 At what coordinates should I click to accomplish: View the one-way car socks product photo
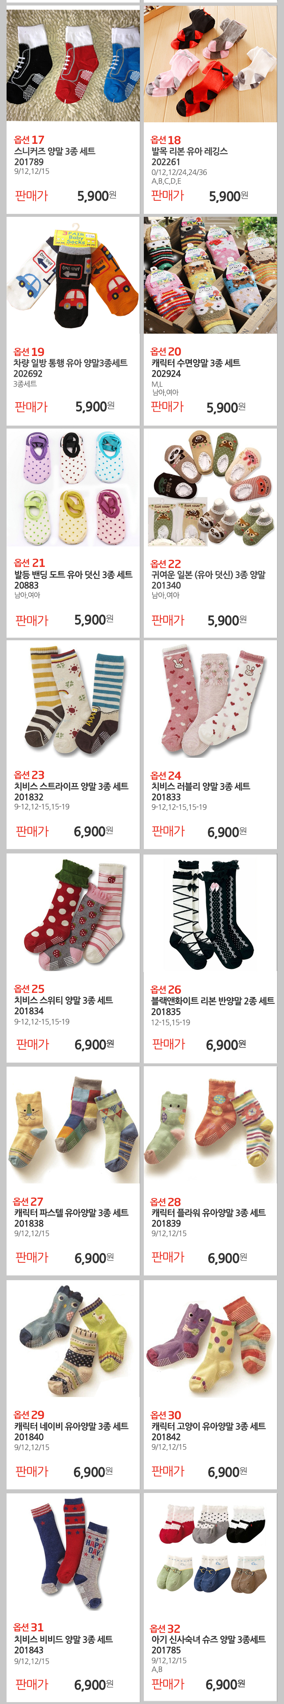pos(73,275)
